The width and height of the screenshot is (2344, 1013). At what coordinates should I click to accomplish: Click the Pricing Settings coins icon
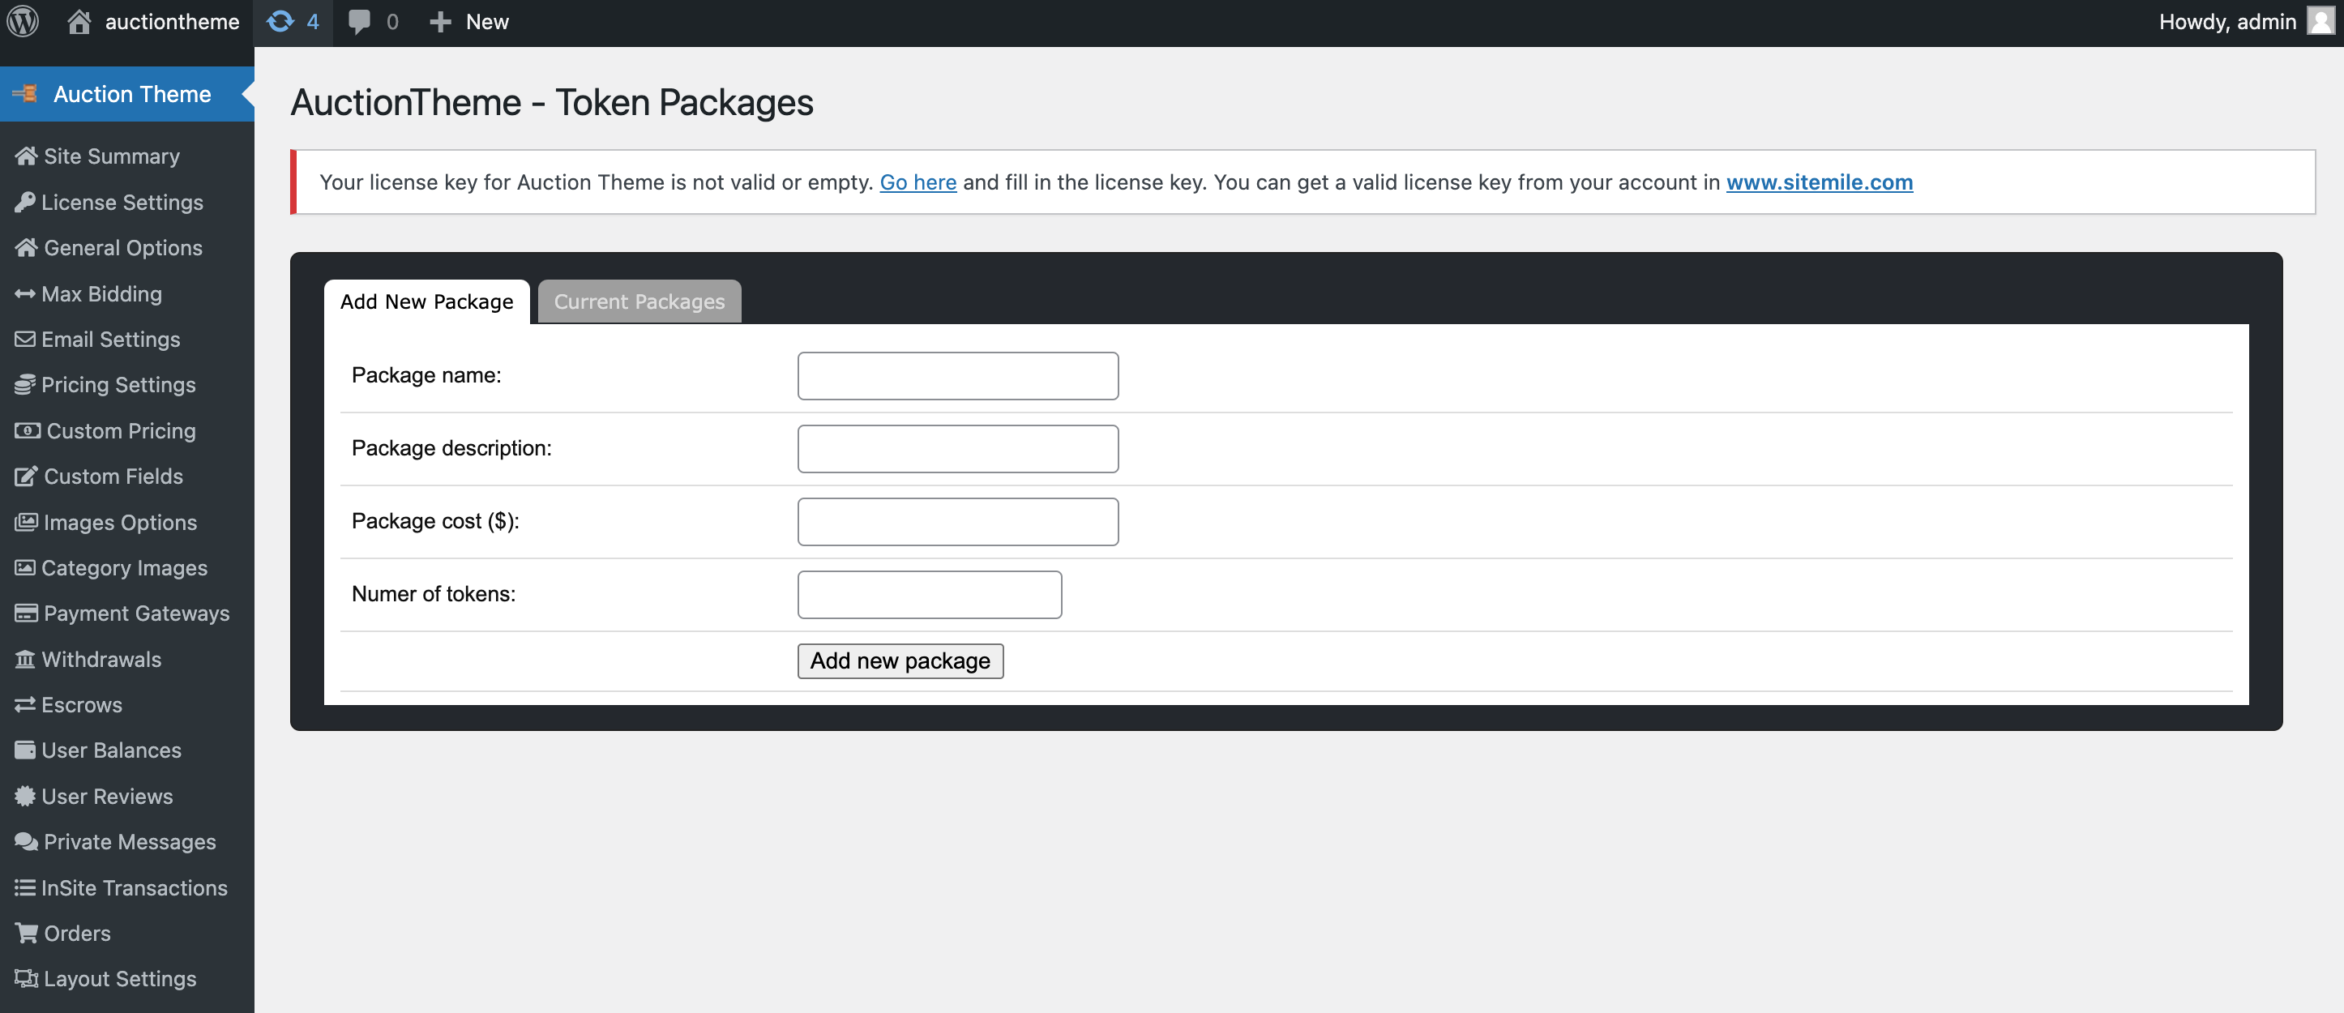point(24,385)
